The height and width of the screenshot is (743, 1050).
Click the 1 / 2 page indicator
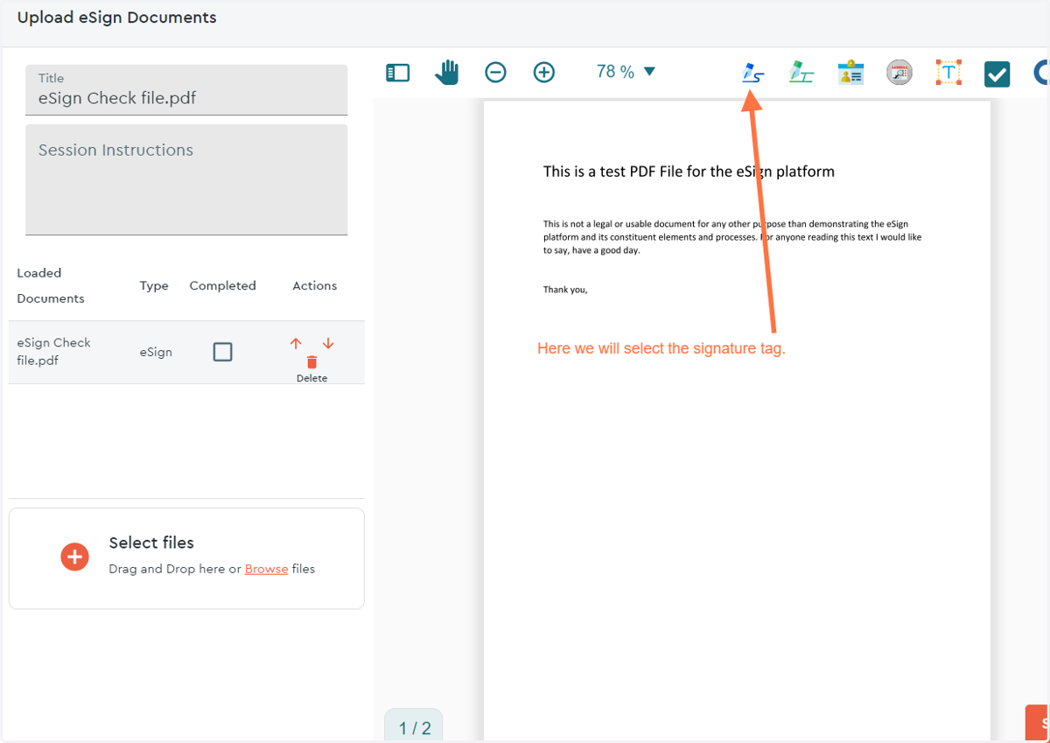[x=414, y=727]
